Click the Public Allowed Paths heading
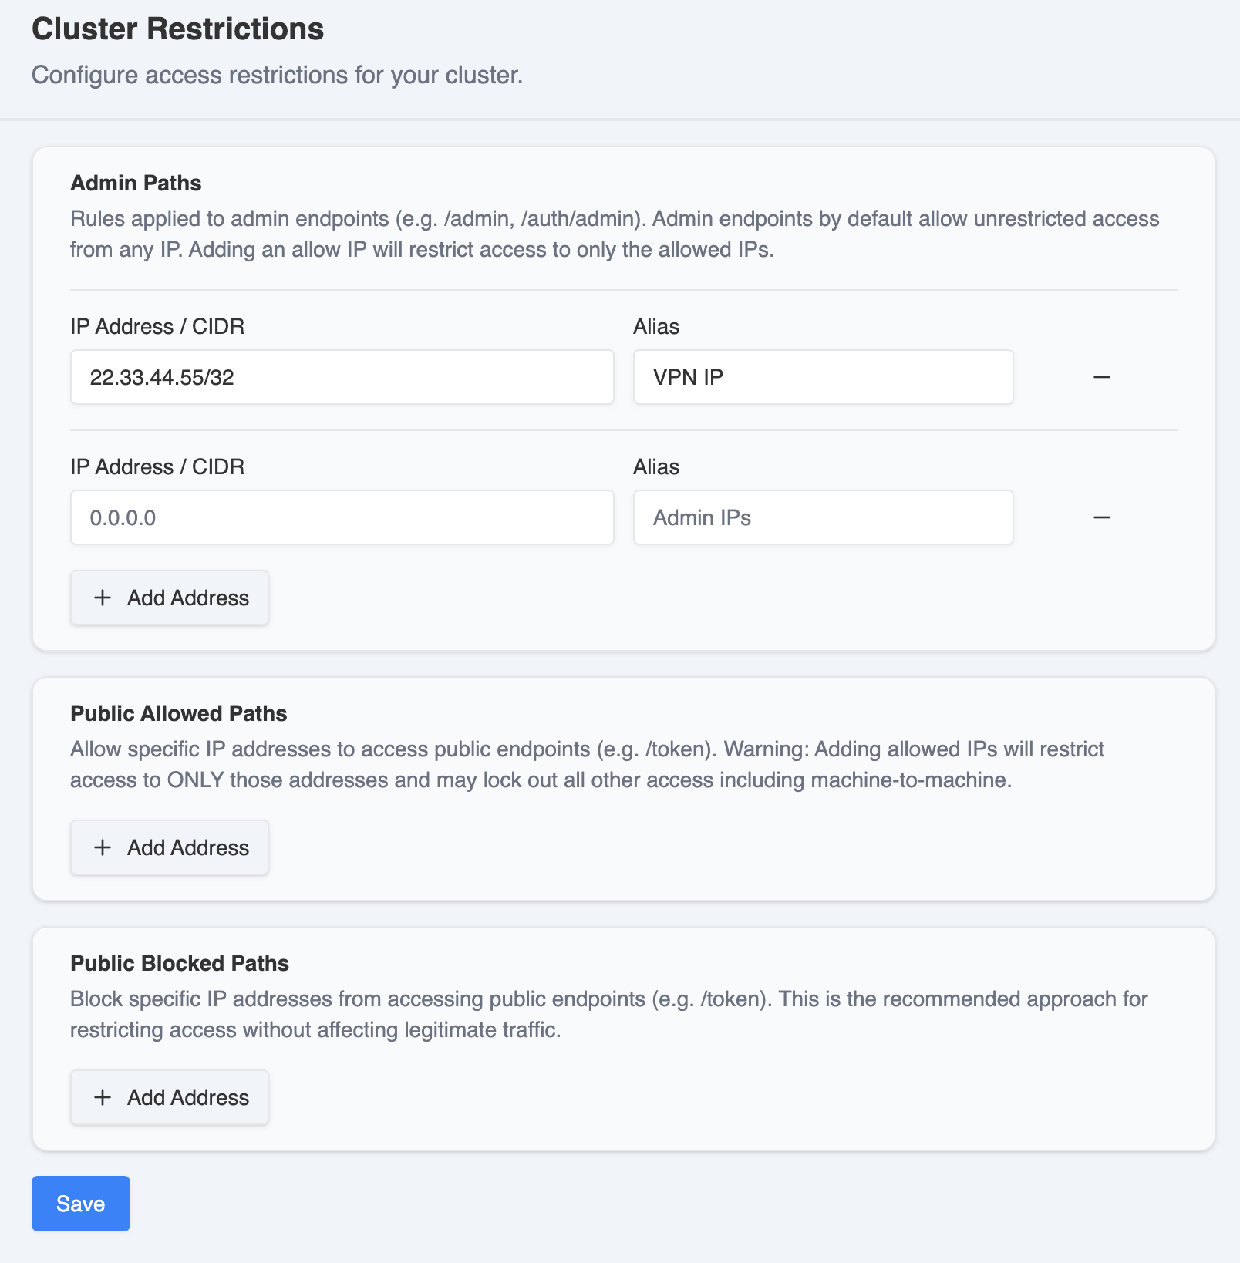 (178, 713)
